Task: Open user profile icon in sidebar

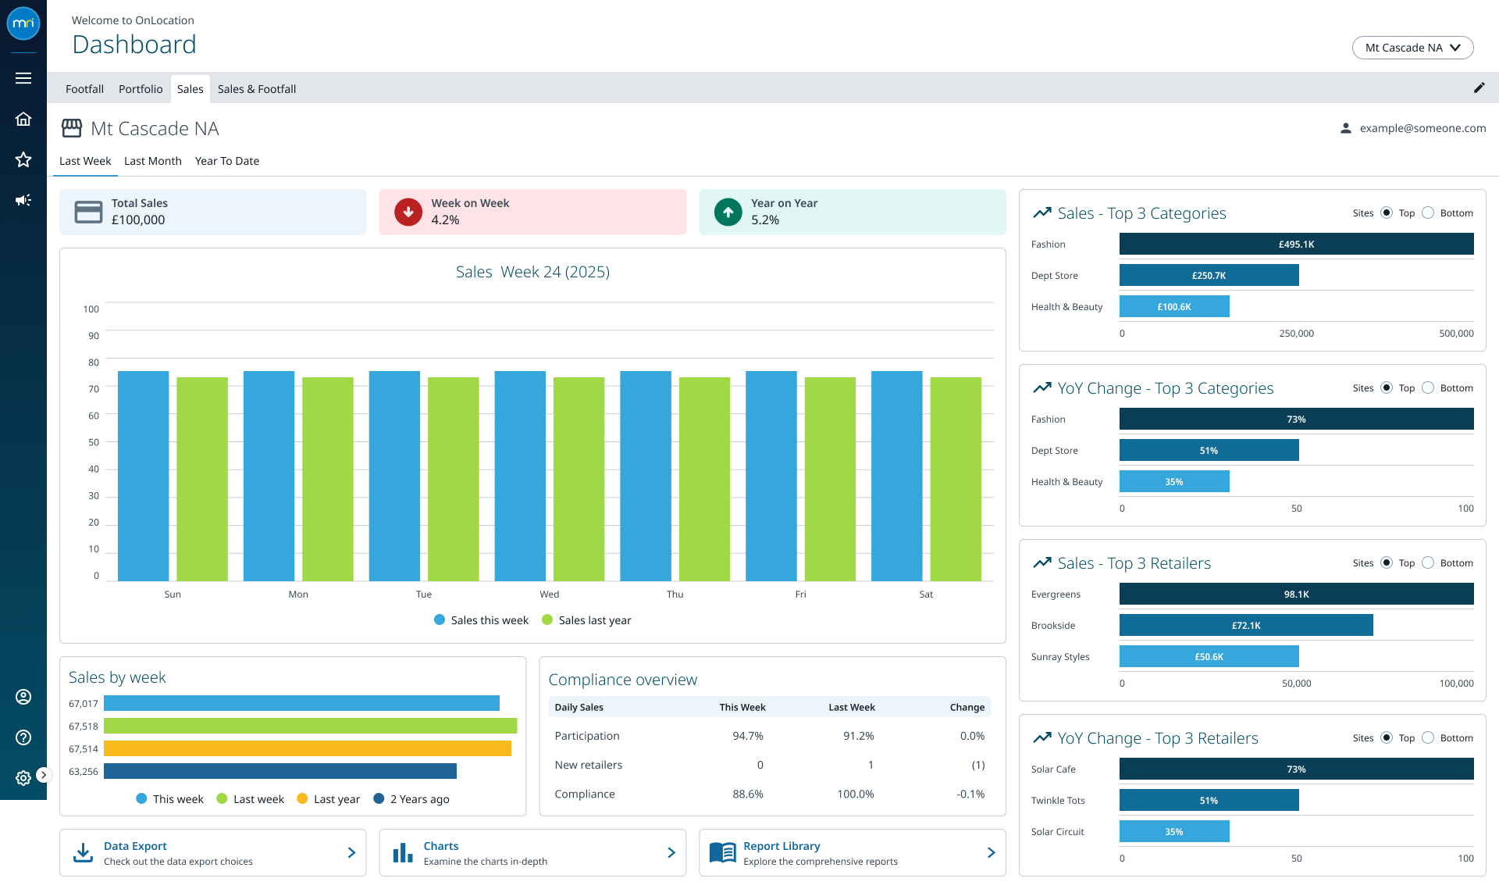Action: (x=23, y=697)
